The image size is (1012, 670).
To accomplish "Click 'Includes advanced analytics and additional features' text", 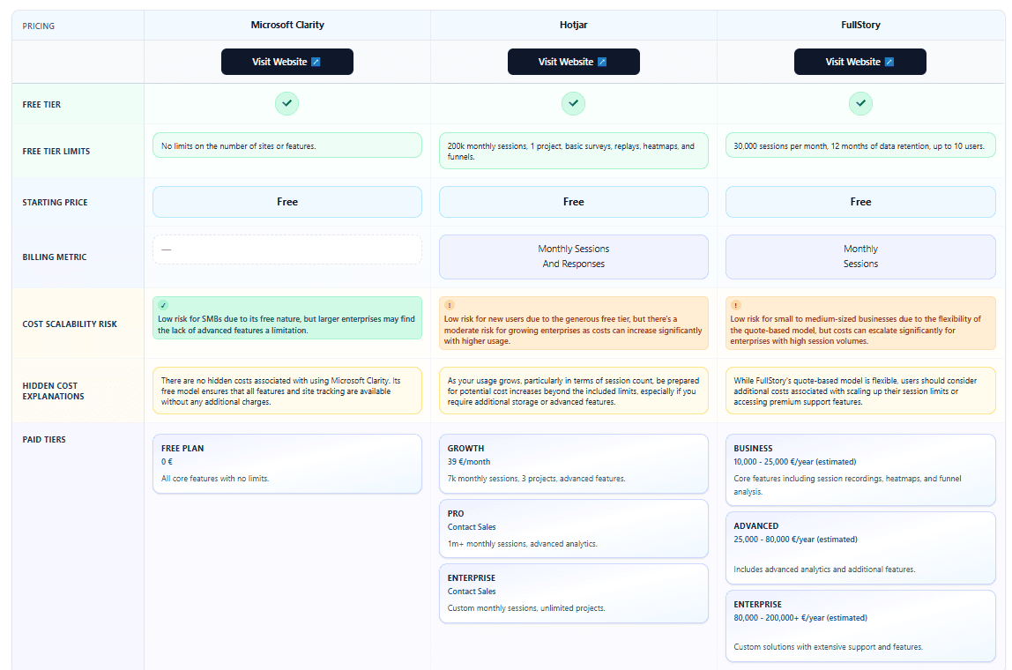I will (x=824, y=570).
